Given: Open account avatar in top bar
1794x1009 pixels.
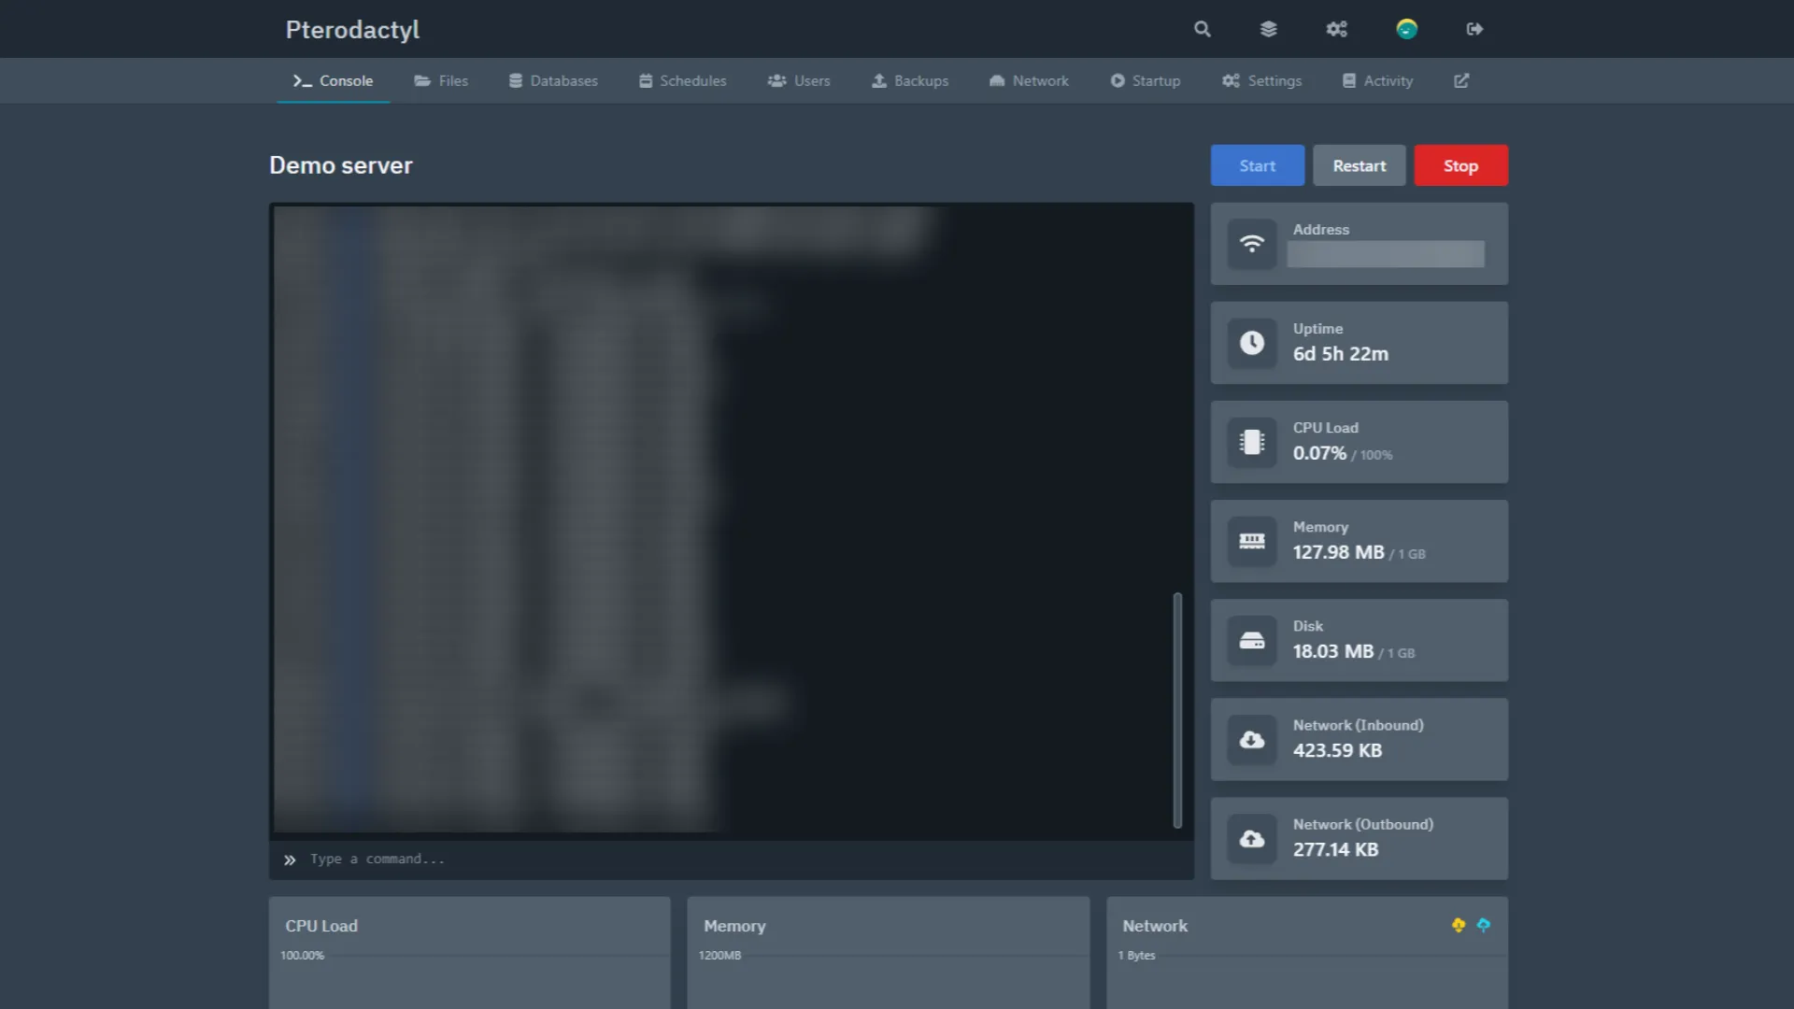Looking at the screenshot, I should [x=1407, y=29].
